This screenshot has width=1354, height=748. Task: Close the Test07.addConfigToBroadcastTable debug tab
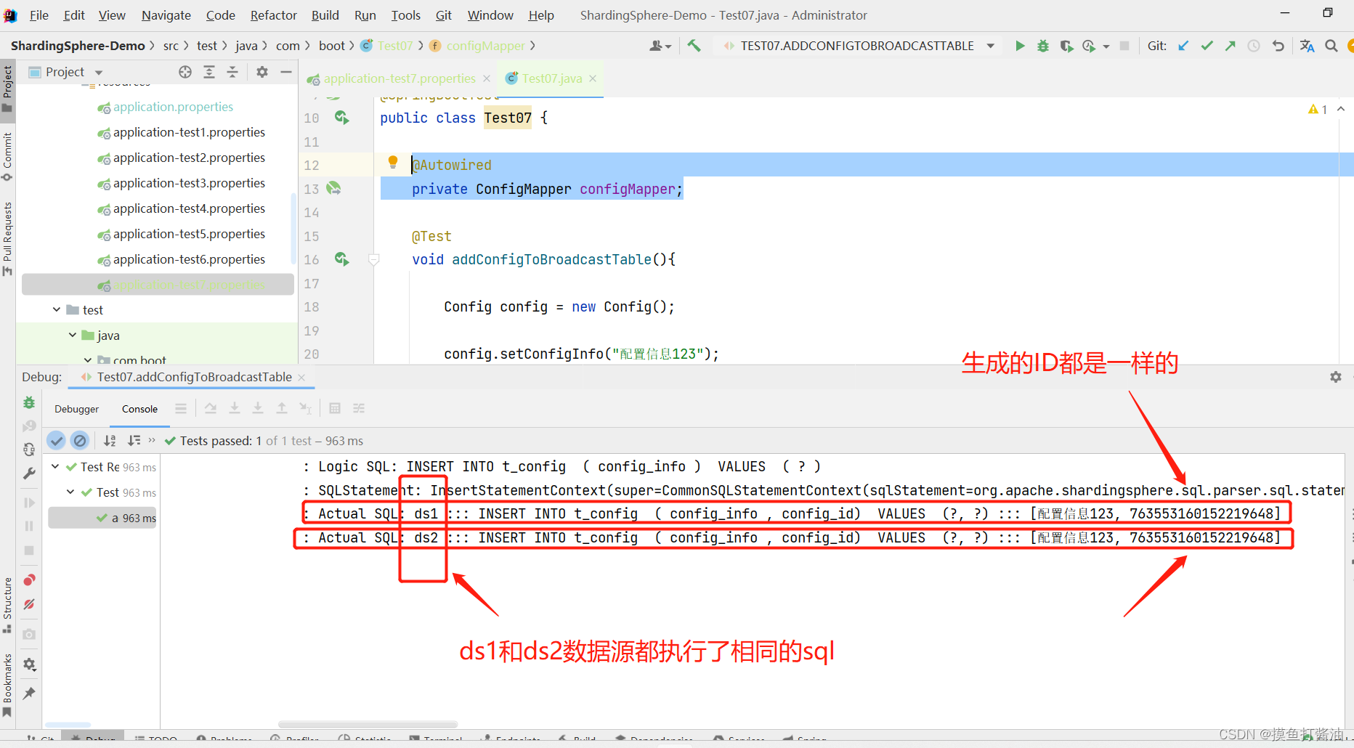tap(301, 377)
